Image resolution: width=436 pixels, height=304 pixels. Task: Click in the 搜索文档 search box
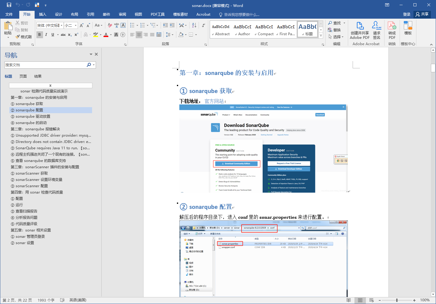45,65
